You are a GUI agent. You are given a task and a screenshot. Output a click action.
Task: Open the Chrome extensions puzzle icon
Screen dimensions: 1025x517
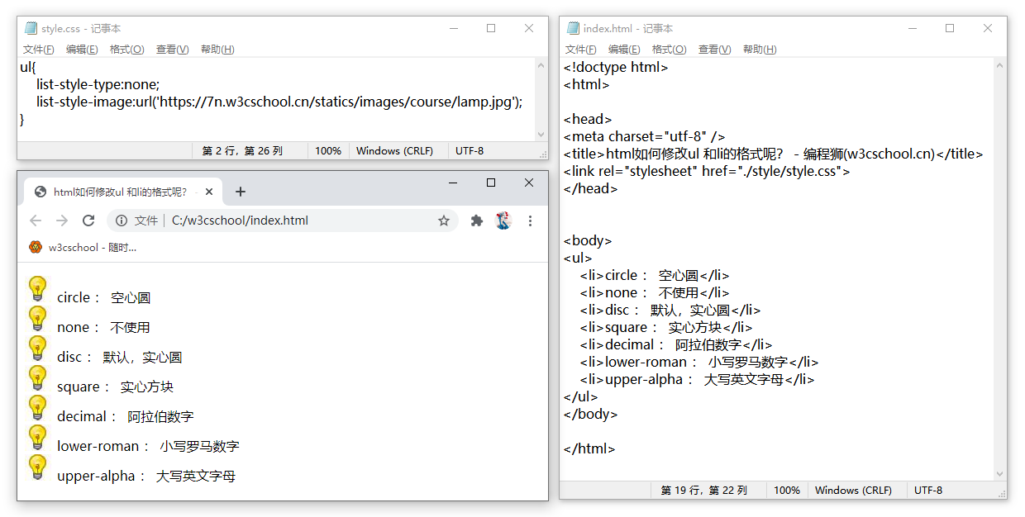(x=477, y=221)
